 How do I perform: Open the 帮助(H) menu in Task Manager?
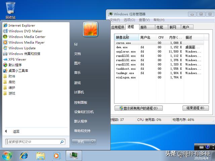point(159,20)
